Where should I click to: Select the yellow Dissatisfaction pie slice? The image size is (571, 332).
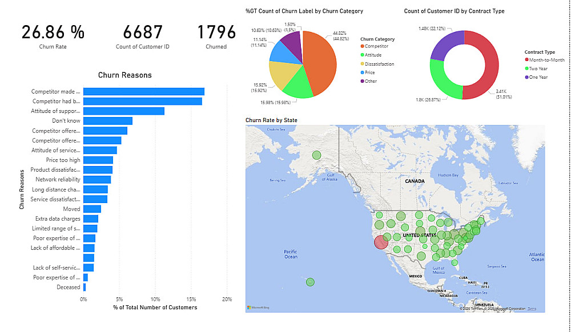(x=281, y=75)
